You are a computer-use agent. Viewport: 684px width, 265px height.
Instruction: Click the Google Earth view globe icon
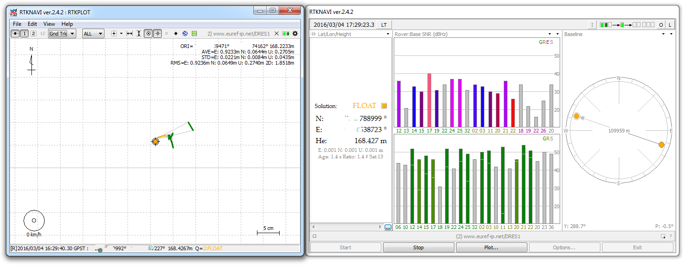tap(185, 34)
